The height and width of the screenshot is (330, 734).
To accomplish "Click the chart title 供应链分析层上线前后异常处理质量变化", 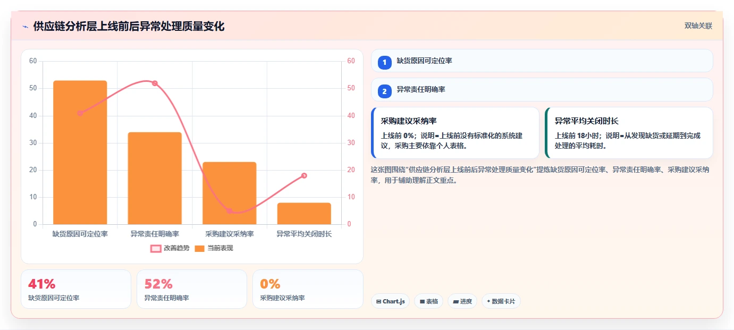I will coord(129,26).
